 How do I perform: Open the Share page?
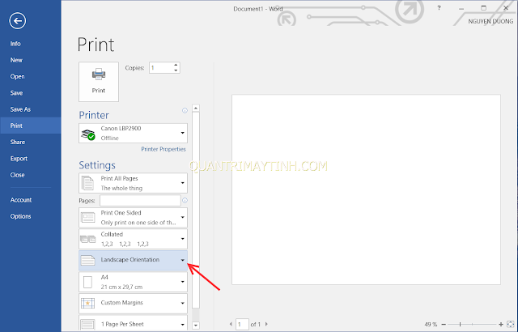point(18,142)
